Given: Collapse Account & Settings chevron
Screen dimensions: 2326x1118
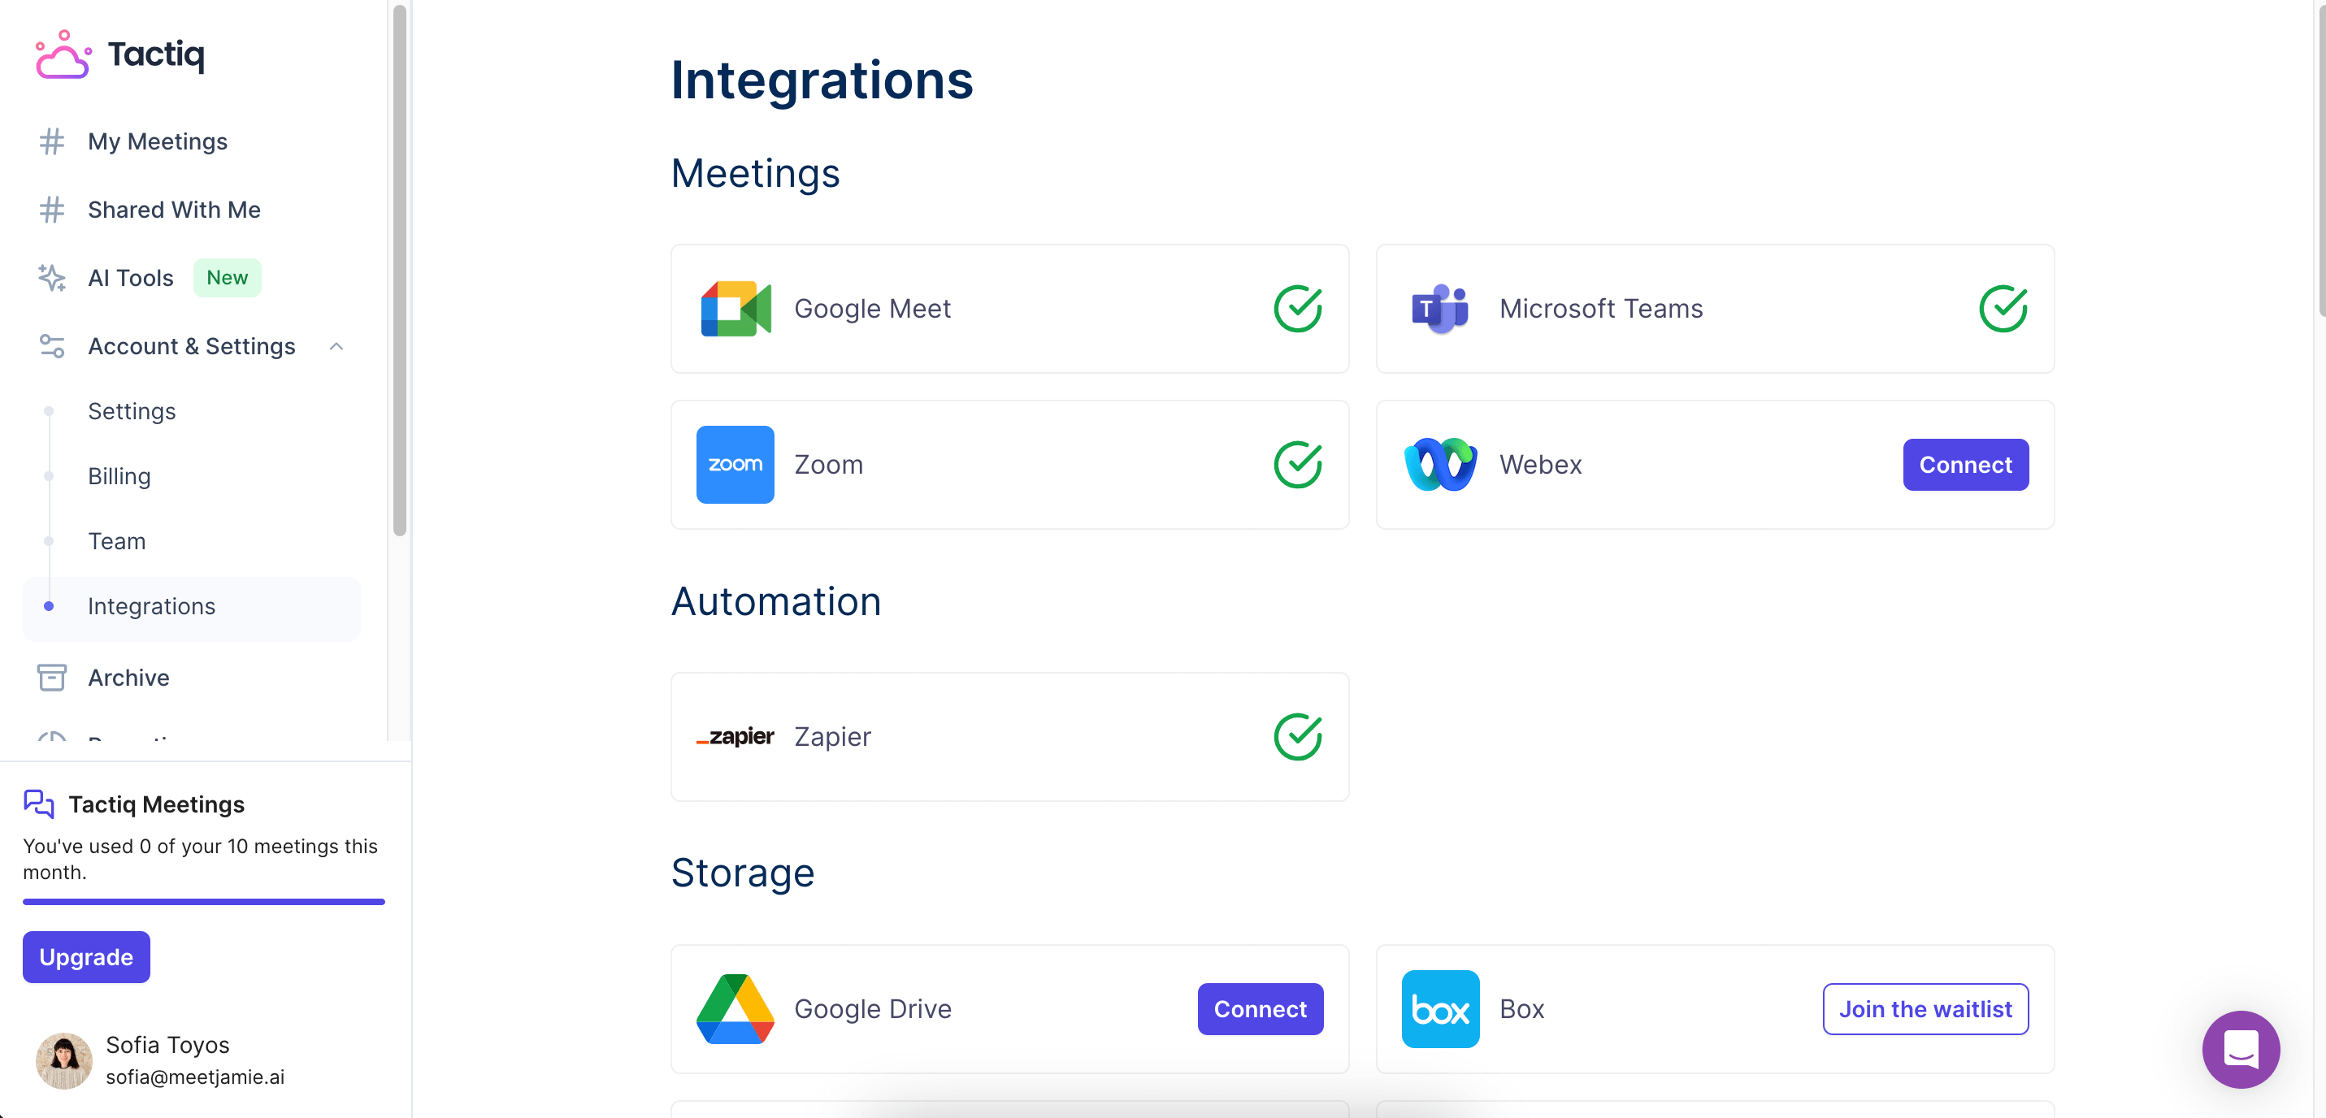Looking at the screenshot, I should pyautogui.click(x=336, y=347).
